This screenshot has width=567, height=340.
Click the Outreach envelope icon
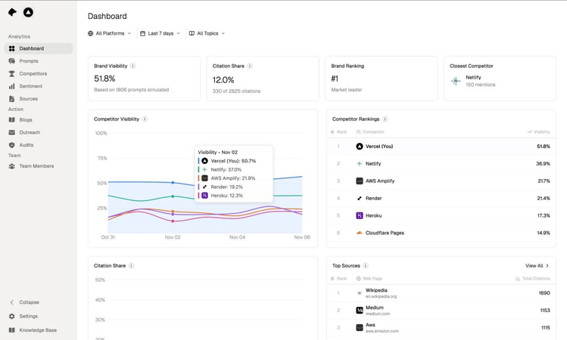click(11, 132)
